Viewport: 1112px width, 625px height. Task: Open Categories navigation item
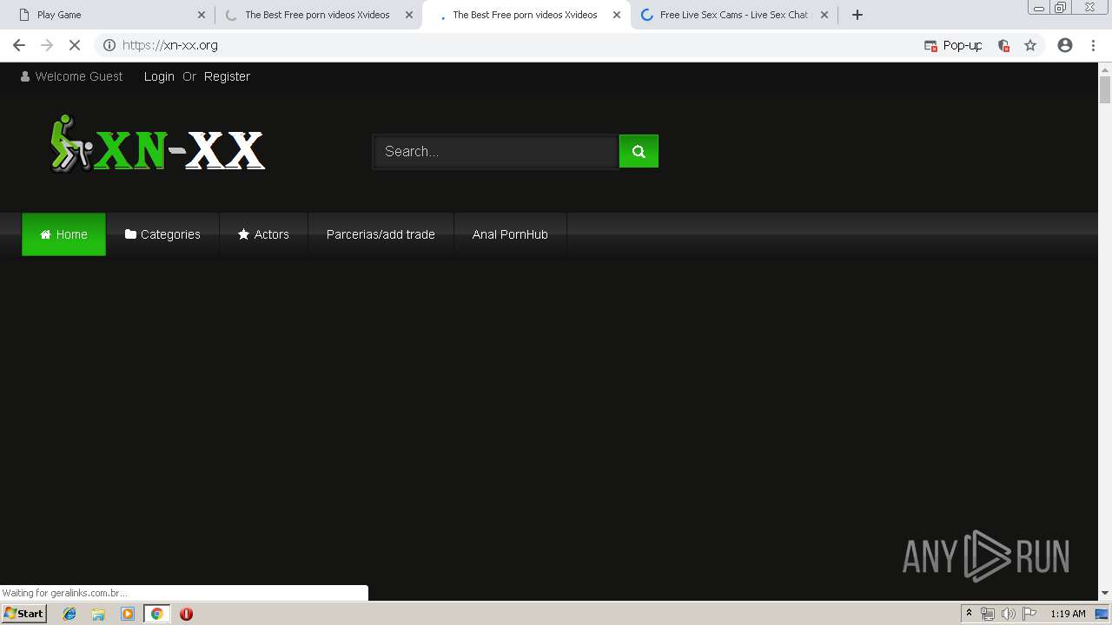pyautogui.click(x=162, y=234)
